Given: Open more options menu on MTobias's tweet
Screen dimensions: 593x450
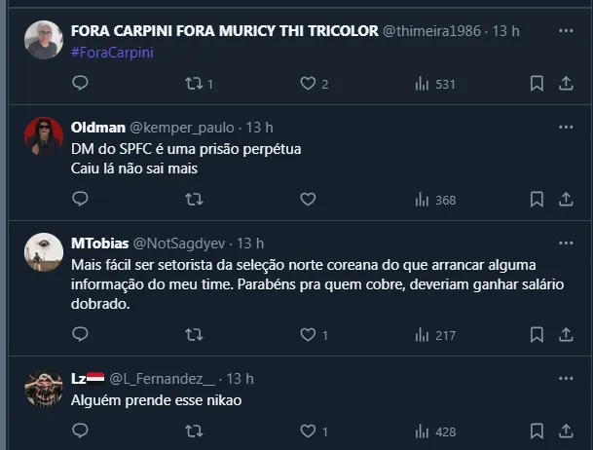Looking at the screenshot, I should click(566, 243).
